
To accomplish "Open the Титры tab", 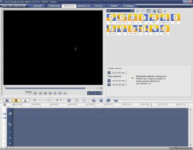I will 98,6.
